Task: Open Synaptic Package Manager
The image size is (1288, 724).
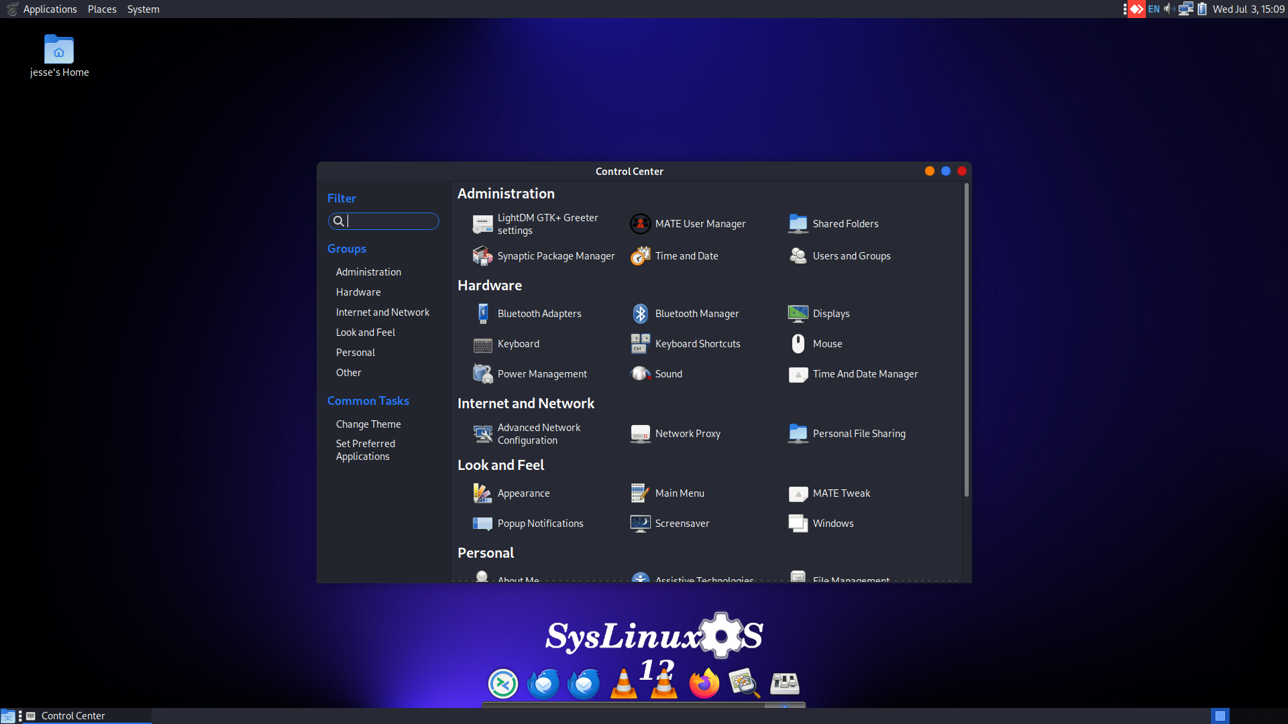Action: [x=543, y=256]
